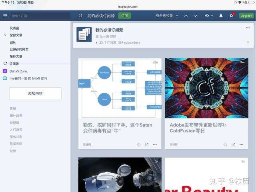
Task: Open the spacecraft docking article thumbnail
Action: tap(120, 175)
